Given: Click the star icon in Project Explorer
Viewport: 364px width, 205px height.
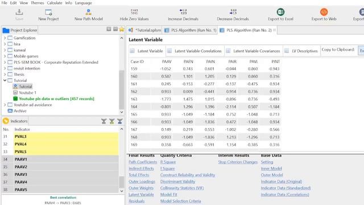Looking at the screenshot, I should [121, 29].
